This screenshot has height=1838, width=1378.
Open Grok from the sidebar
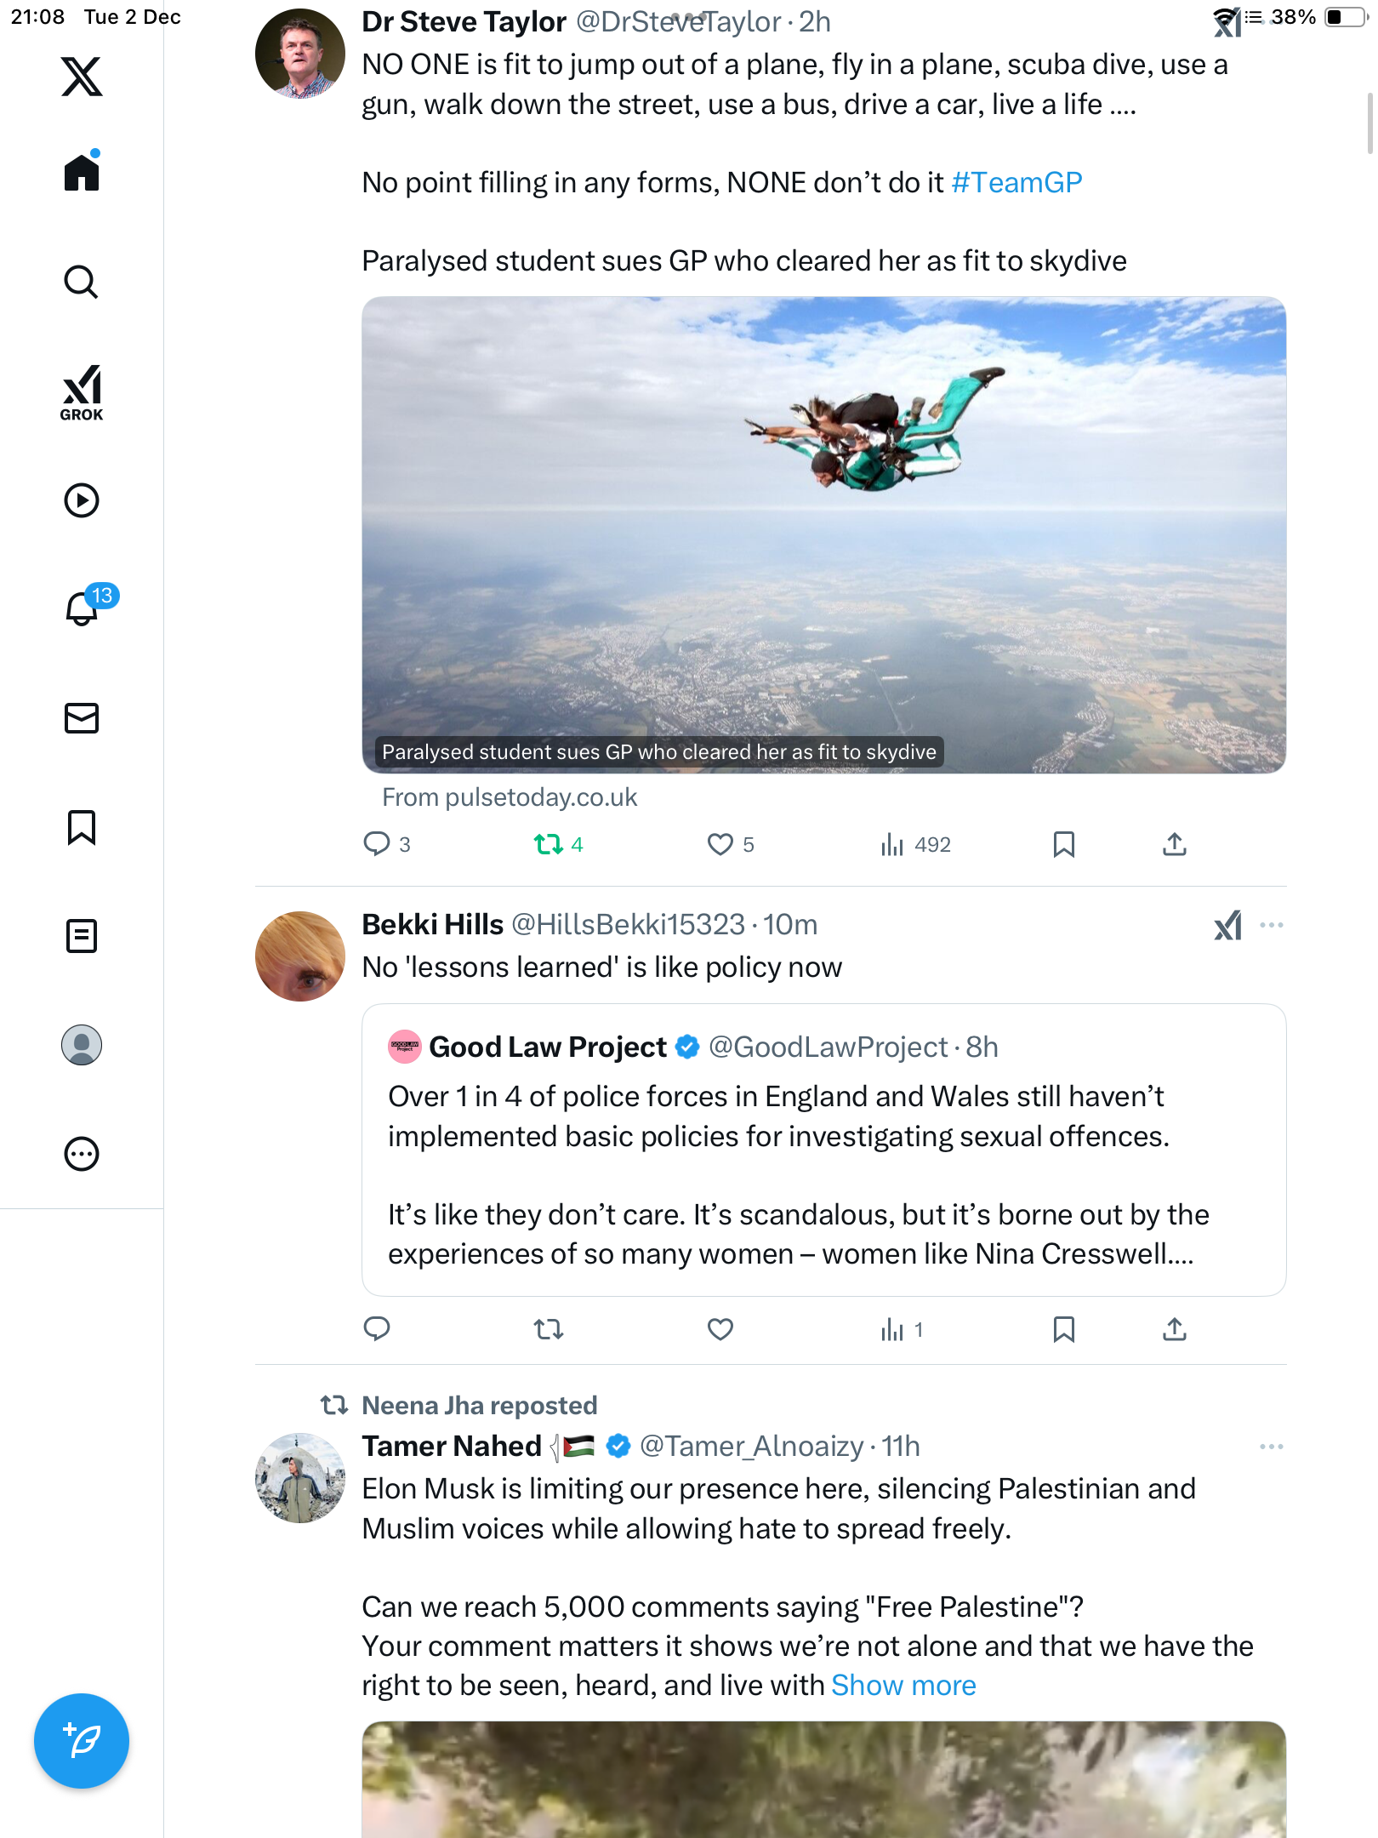(x=82, y=392)
